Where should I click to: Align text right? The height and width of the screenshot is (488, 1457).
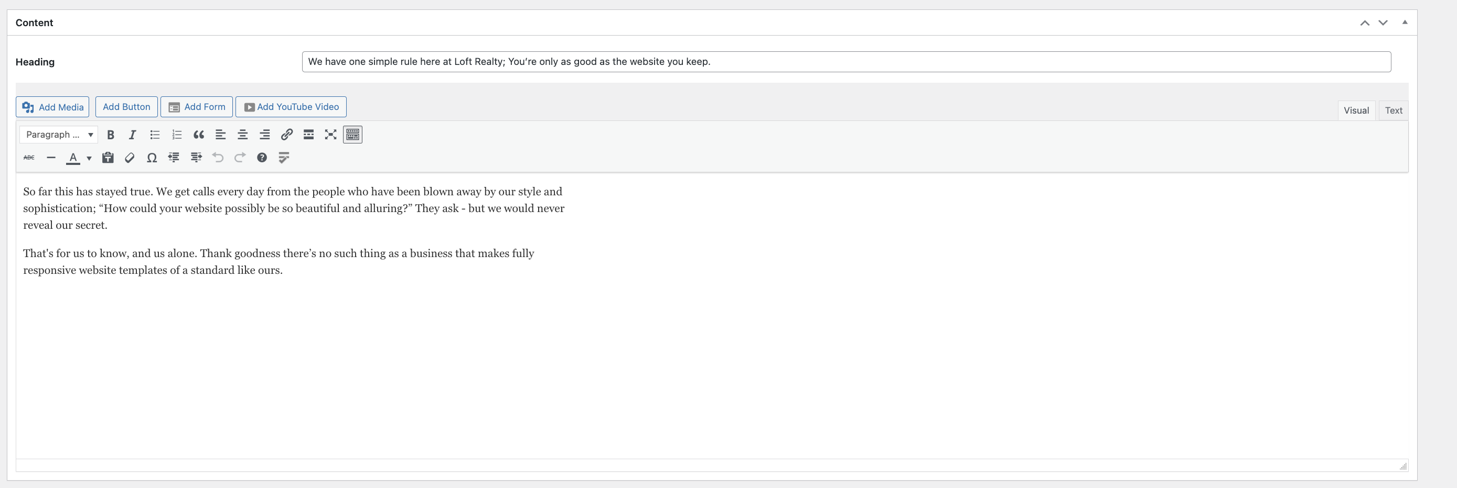point(265,135)
